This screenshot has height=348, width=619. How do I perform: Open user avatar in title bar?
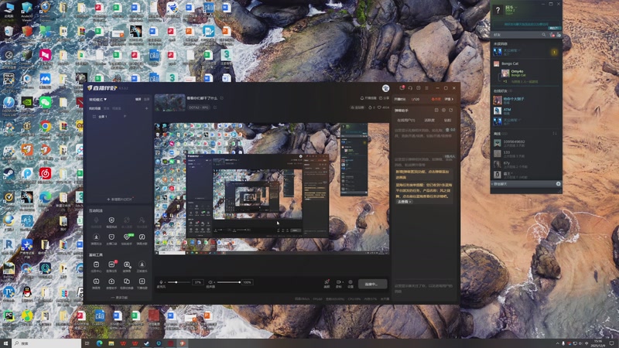(385, 88)
